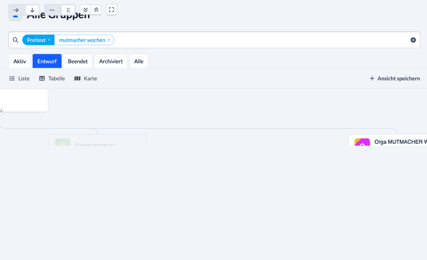
Task: Select the faded Gemeindeleitung node
Action: click(x=97, y=140)
